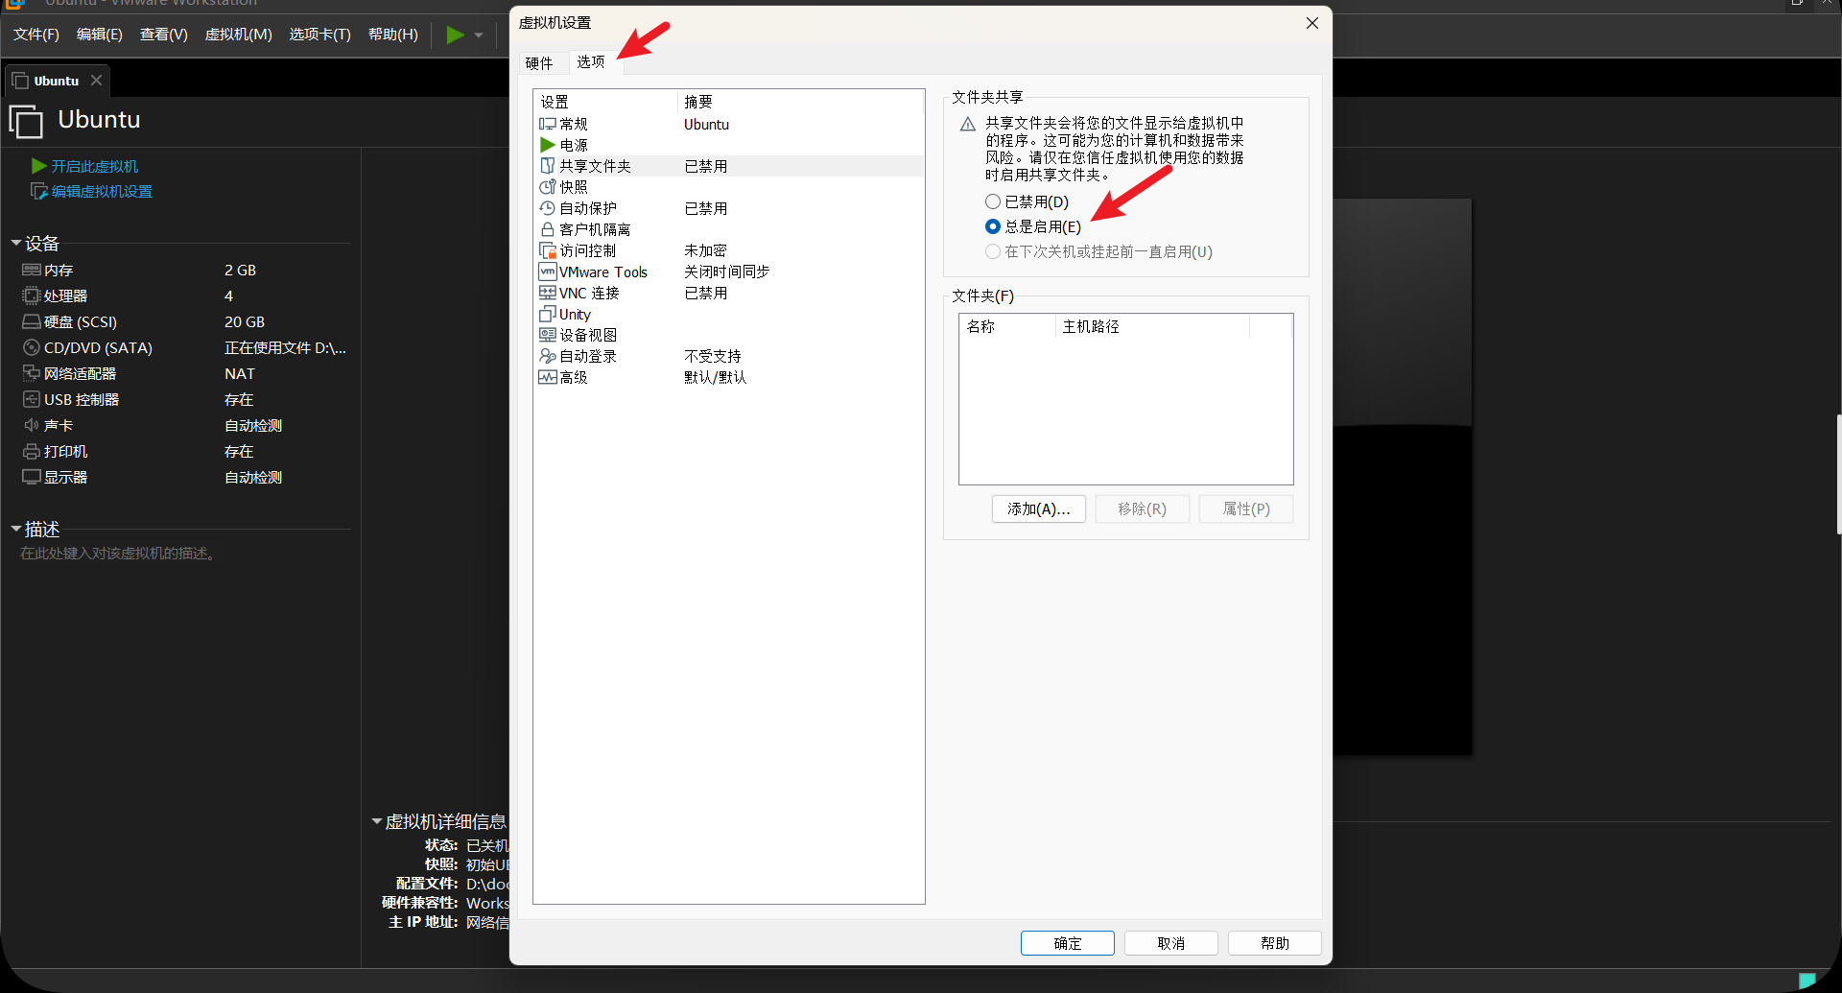Click the 打印机 printer icon
Image resolution: width=1842 pixels, height=993 pixels.
pyautogui.click(x=32, y=451)
